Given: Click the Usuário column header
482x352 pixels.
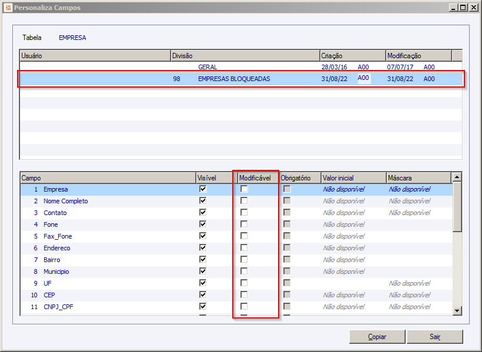Looking at the screenshot, I should pyautogui.click(x=95, y=56).
